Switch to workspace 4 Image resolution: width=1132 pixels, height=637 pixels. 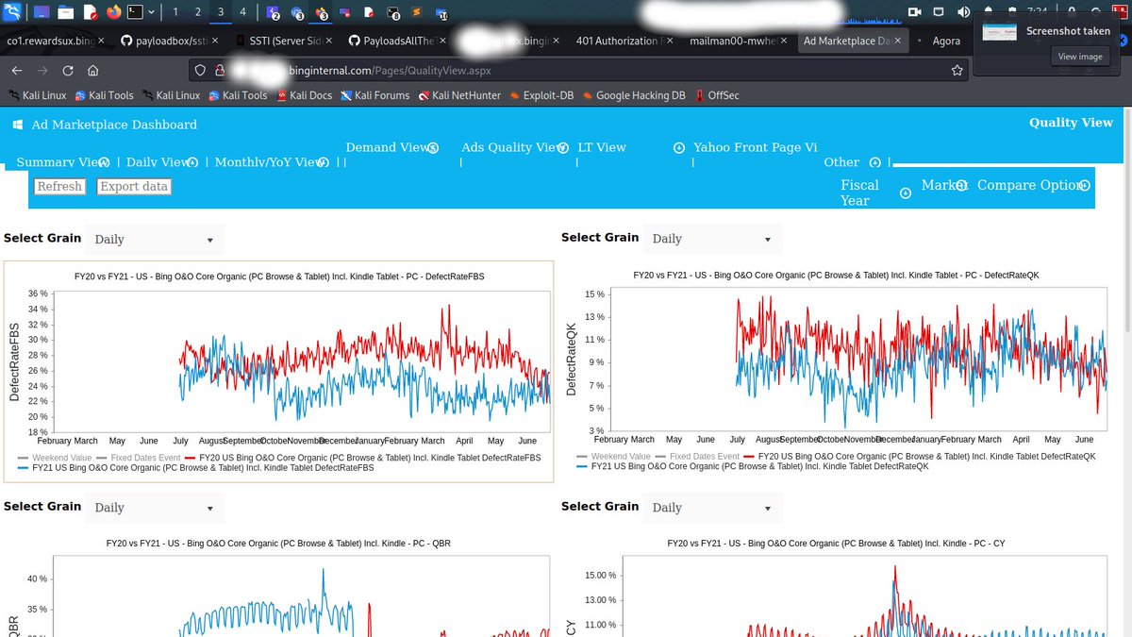[x=242, y=12]
